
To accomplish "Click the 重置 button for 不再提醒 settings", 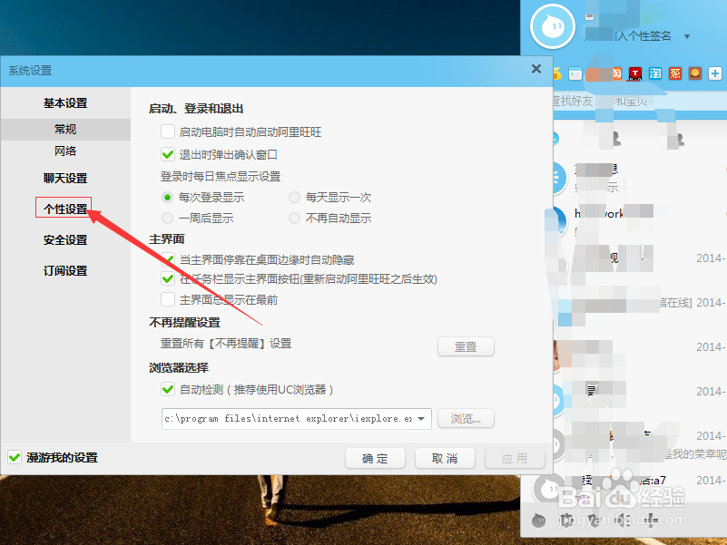I will (x=466, y=346).
